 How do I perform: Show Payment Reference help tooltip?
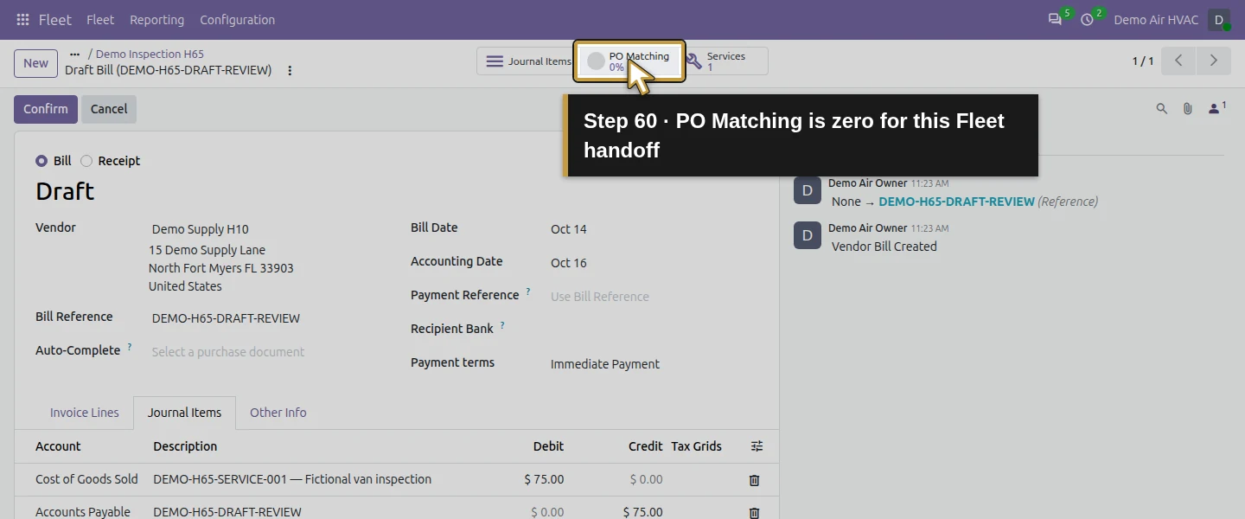pyautogui.click(x=528, y=292)
